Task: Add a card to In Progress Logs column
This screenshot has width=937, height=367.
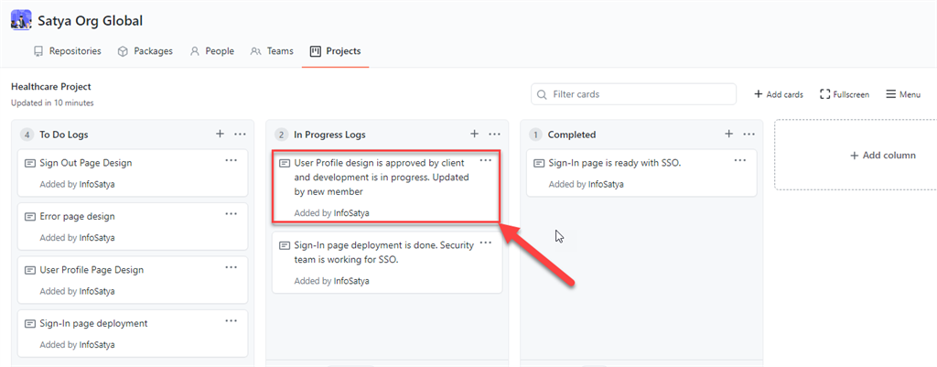Action: click(x=475, y=135)
